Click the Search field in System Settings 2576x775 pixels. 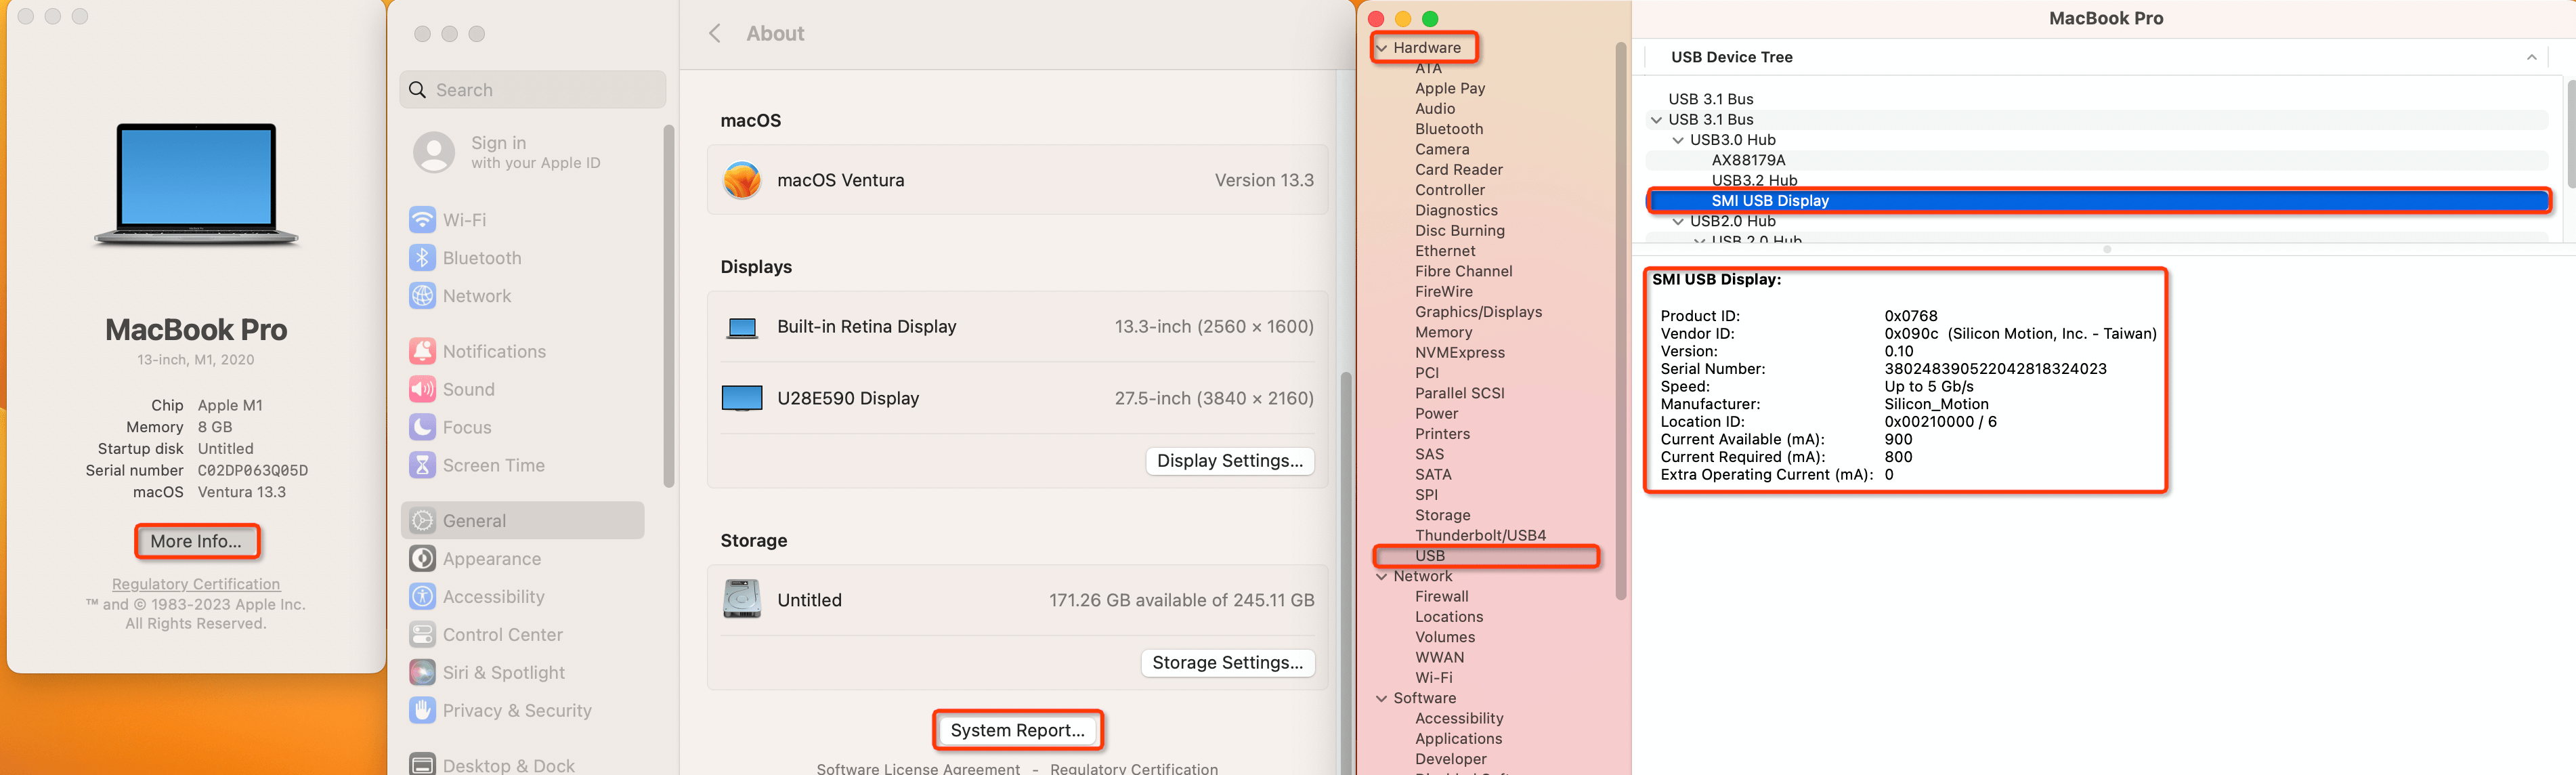click(533, 90)
